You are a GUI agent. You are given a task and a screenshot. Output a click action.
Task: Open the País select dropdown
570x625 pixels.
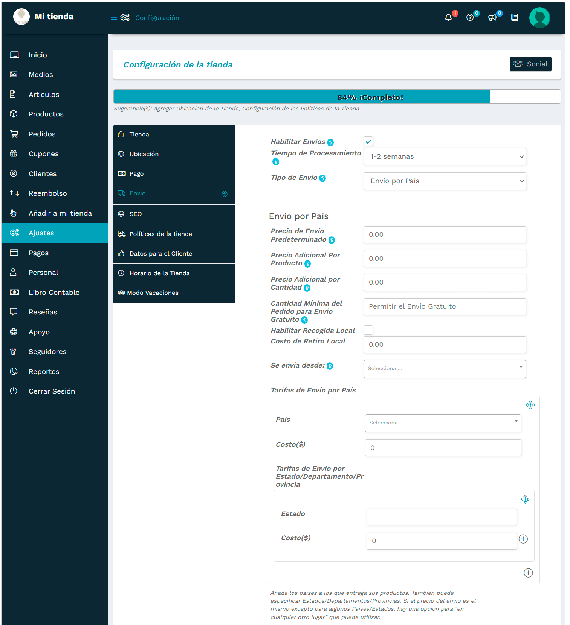[x=443, y=423]
